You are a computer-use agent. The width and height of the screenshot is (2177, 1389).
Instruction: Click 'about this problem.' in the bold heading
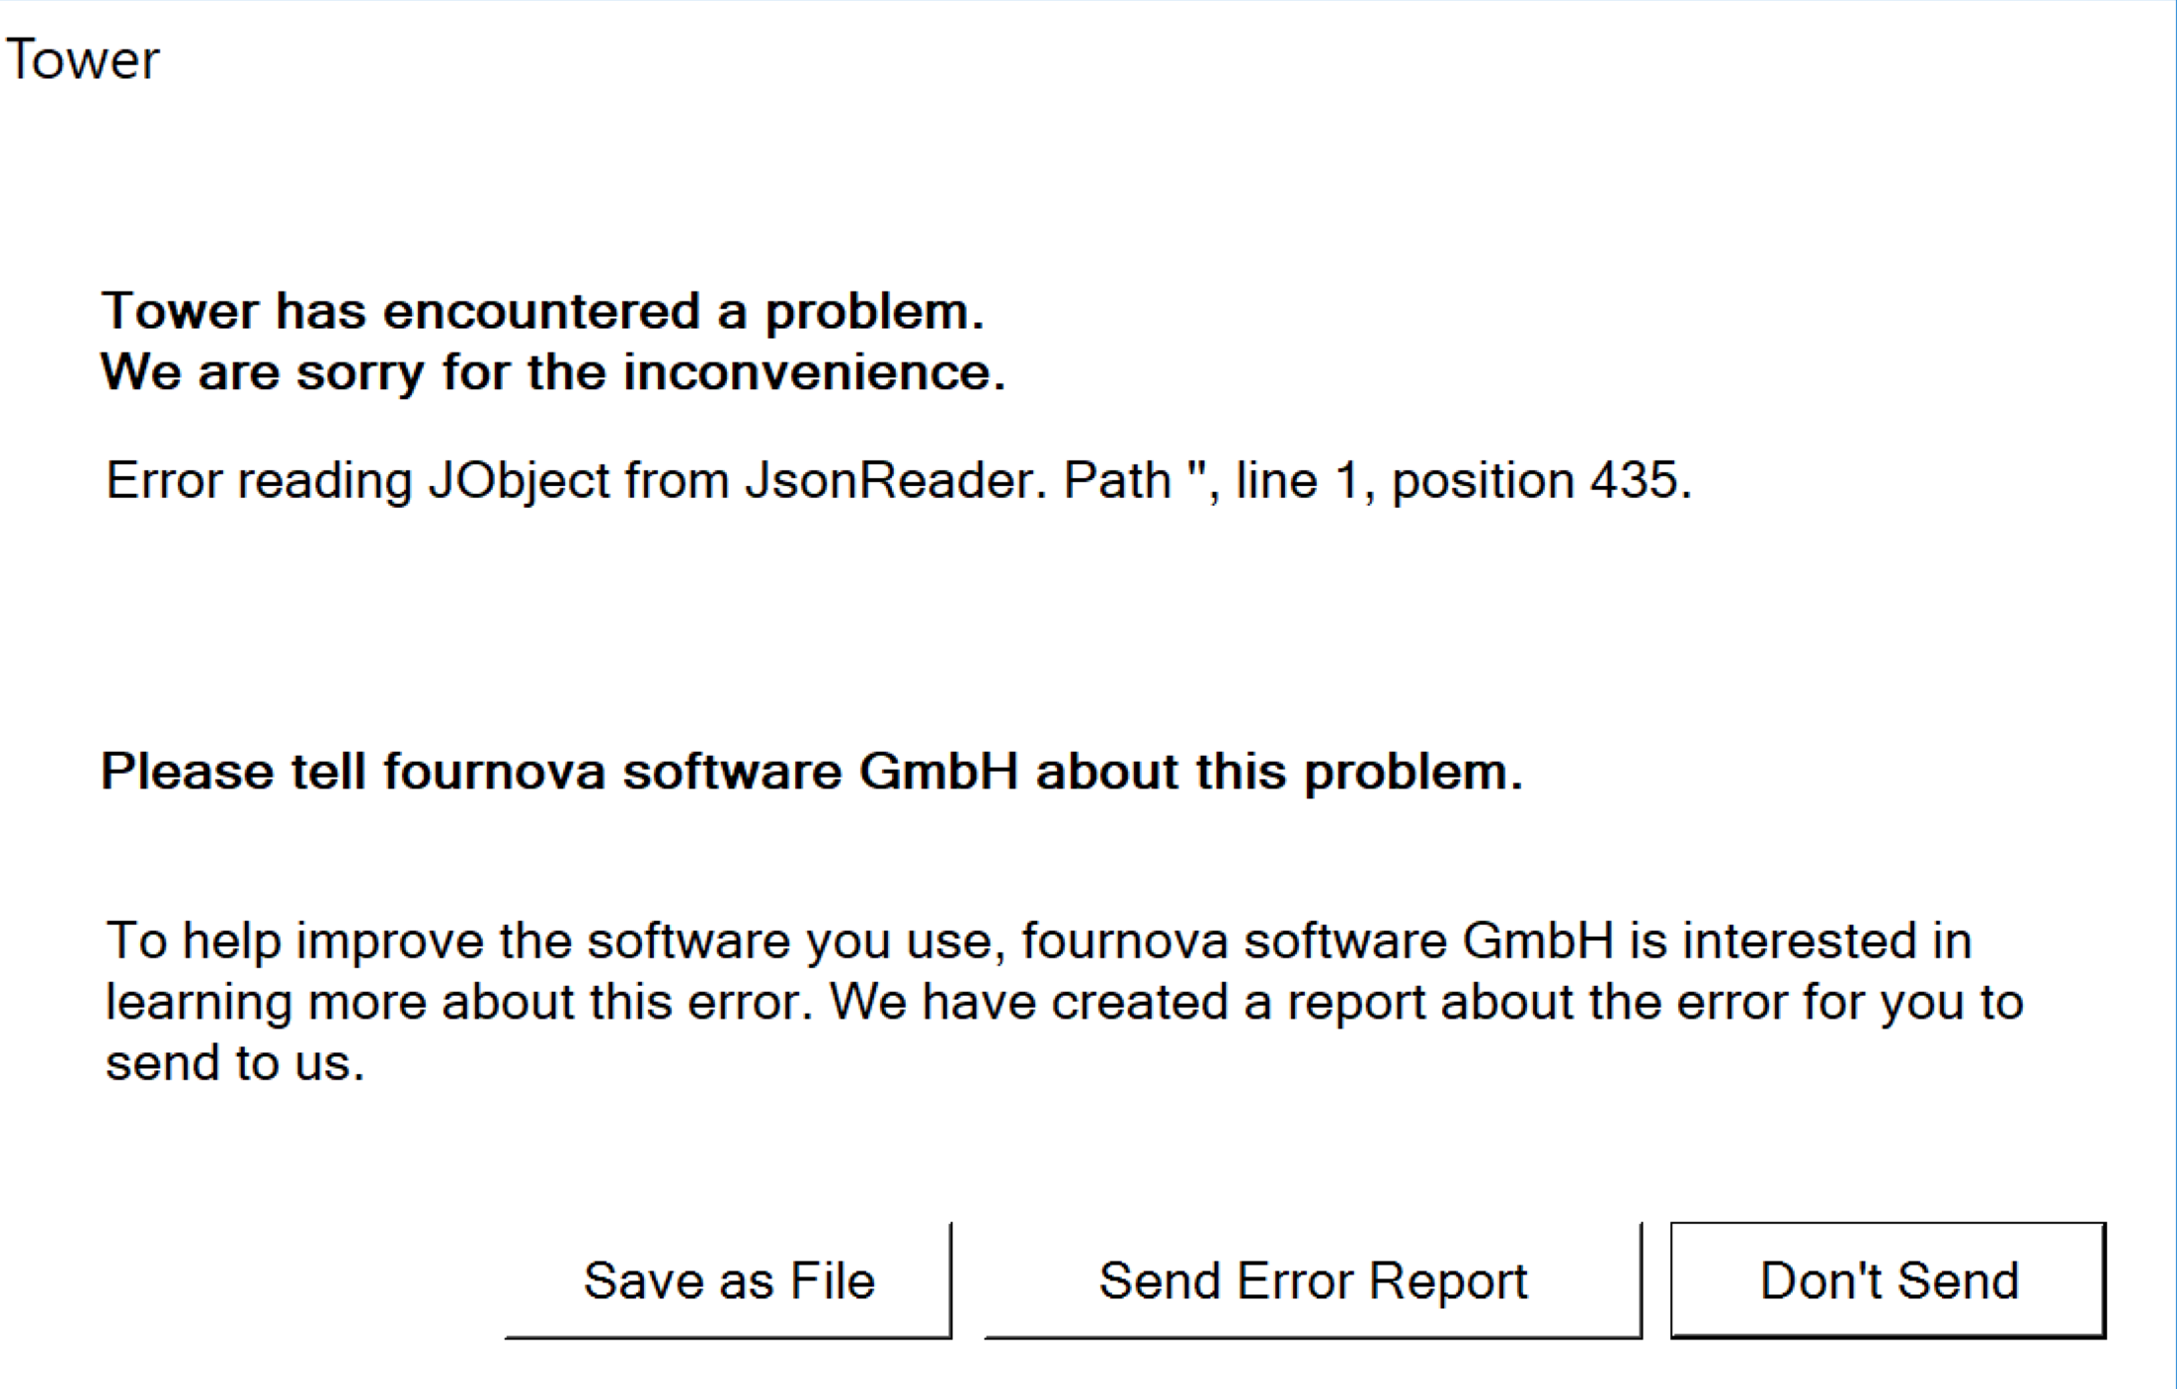coord(1278,772)
